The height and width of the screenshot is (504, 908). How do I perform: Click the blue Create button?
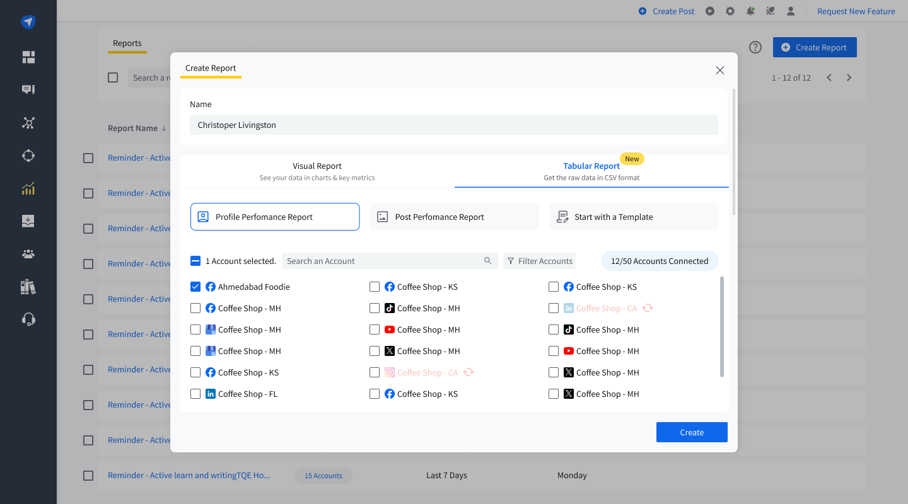692,432
